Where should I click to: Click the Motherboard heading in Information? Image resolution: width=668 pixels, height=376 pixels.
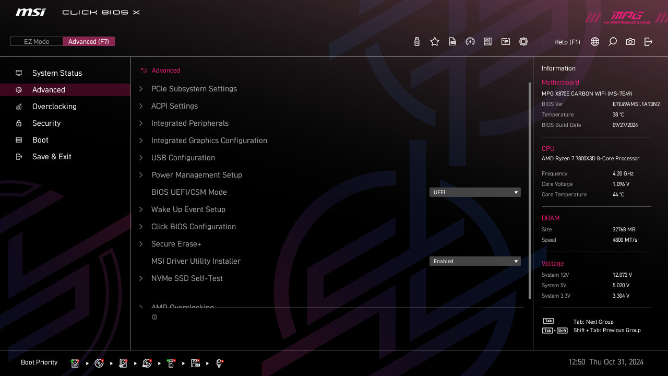560,83
